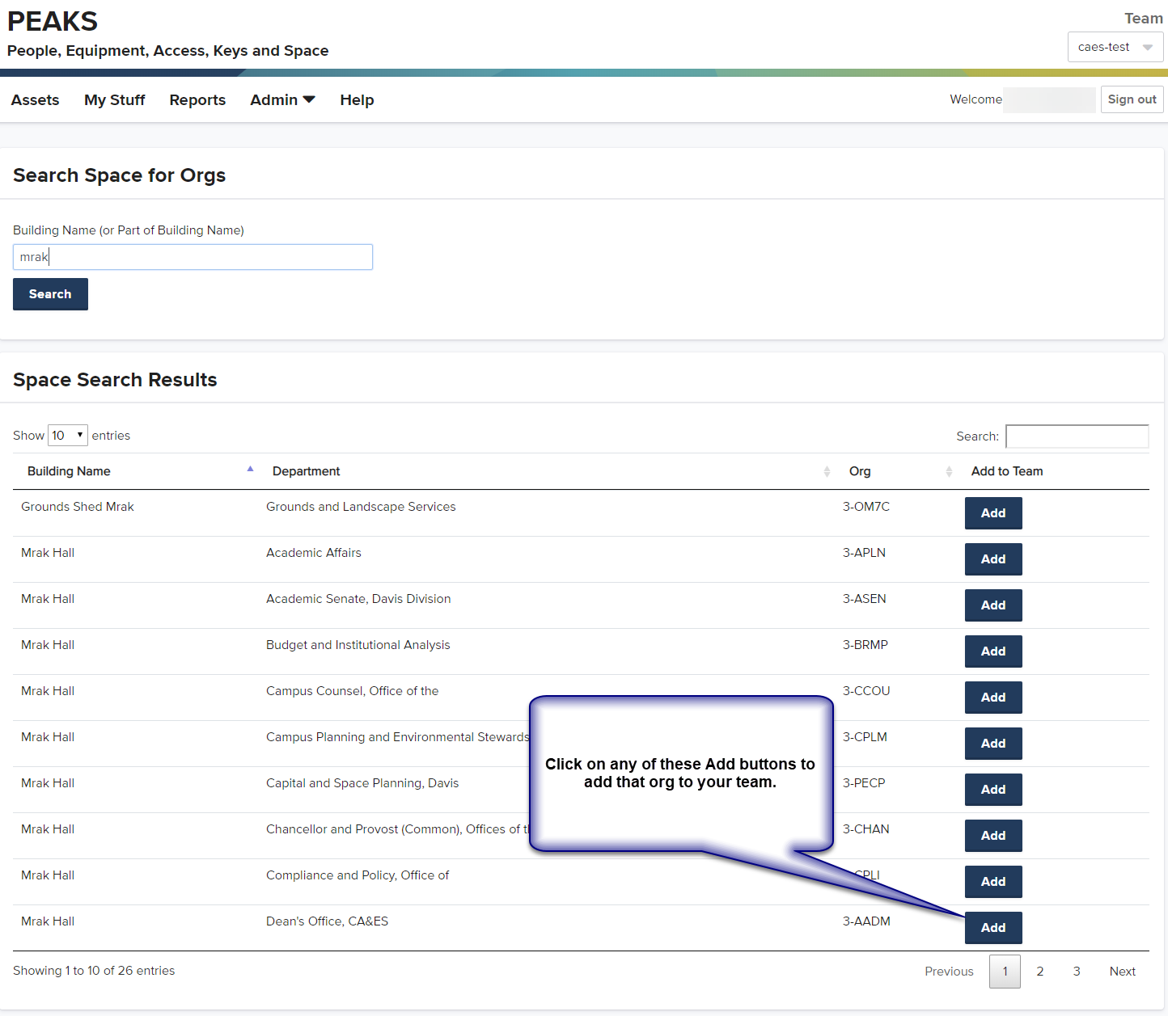Viewport: 1168px width, 1016px height.
Task: Focus the Building Name input field
Action: click(x=193, y=257)
